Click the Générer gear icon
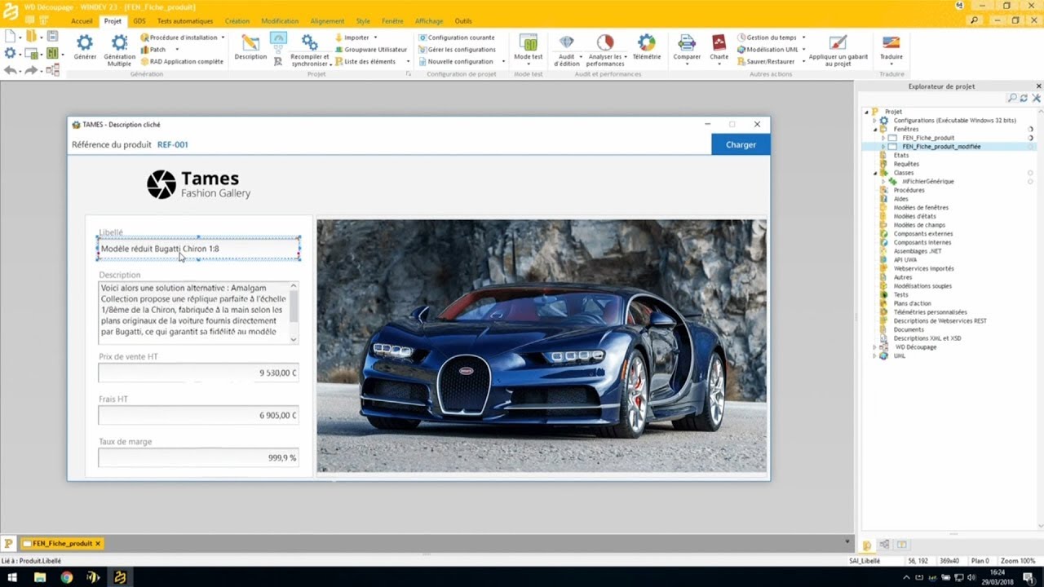The image size is (1044, 587). coord(85,42)
